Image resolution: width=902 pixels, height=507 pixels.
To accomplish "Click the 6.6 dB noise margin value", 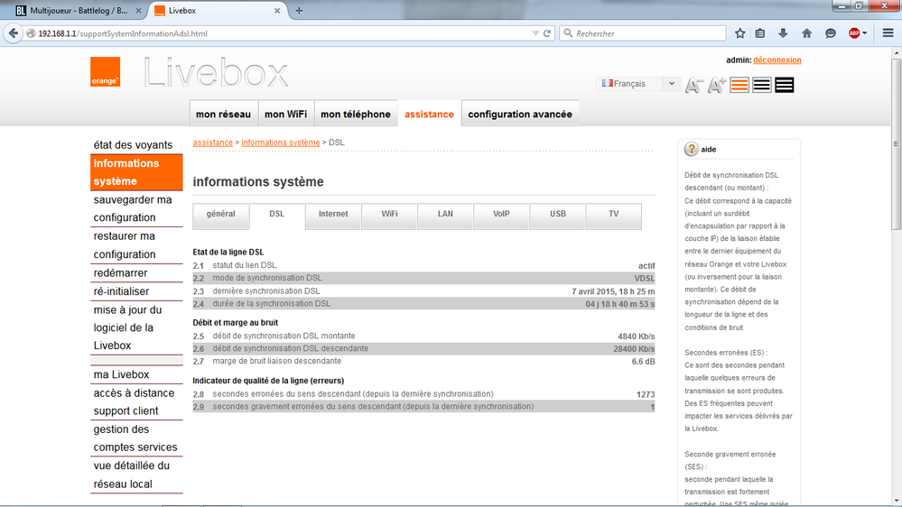I will (x=643, y=362).
